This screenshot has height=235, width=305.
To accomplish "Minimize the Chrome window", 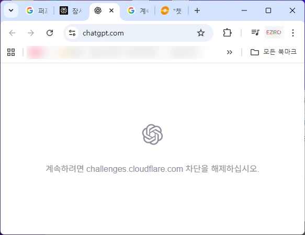I will tap(244, 10).
